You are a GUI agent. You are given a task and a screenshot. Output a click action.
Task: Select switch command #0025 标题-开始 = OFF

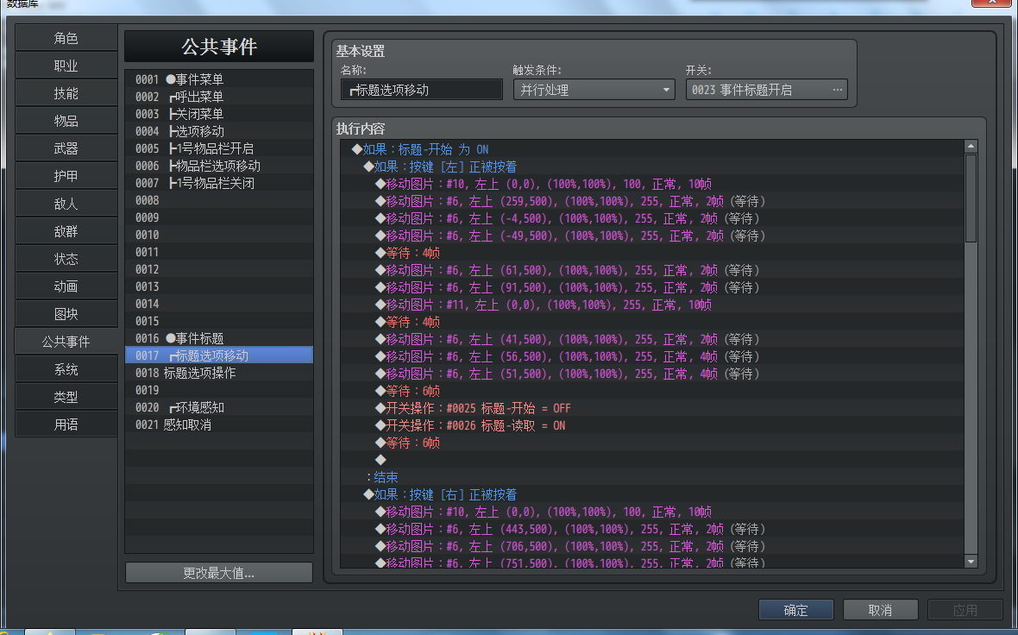pyautogui.click(x=652, y=408)
